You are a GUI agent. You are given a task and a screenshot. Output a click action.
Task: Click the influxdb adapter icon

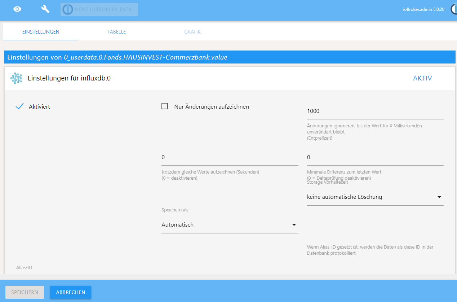pyautogui.click(x=16, y=78)
